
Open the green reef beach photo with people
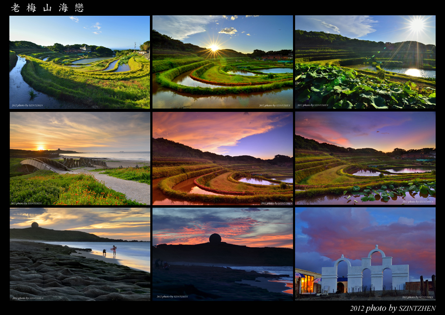point(79,255)
